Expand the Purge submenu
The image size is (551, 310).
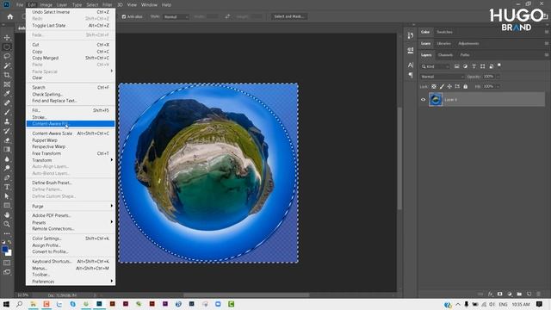click(71, 206)
